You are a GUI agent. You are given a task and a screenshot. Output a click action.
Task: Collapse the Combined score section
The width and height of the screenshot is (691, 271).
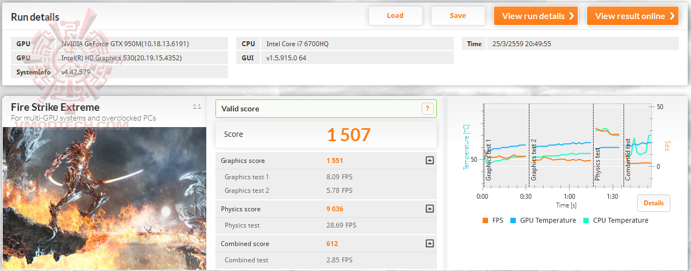429,243
